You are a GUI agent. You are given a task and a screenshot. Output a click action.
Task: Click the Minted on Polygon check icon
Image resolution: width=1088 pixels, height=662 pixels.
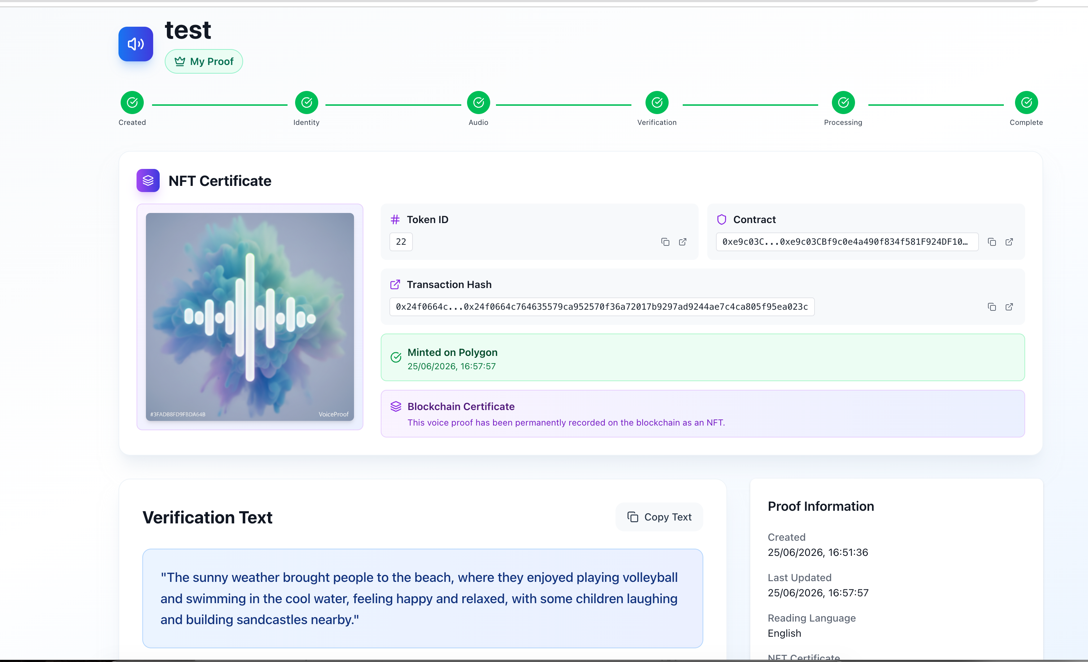tap(396, 357)
